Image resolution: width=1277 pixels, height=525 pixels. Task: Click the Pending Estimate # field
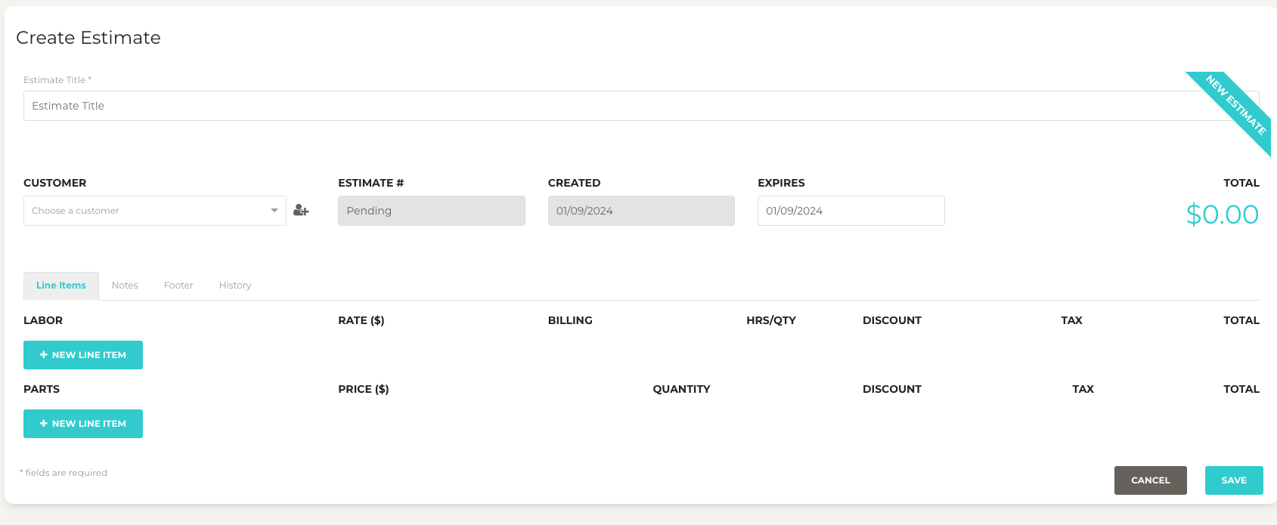click(431, 211)
